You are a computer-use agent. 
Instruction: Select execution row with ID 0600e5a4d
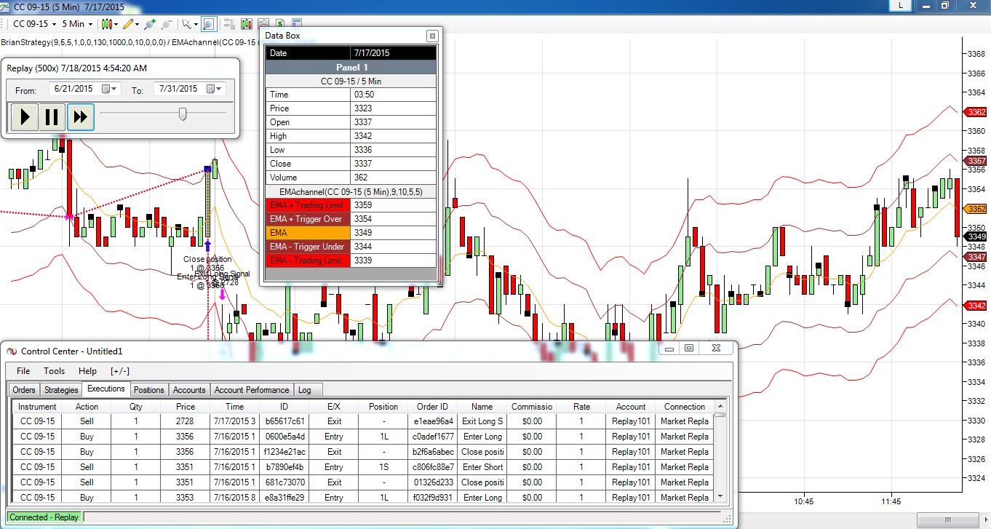tap(363, 437)
